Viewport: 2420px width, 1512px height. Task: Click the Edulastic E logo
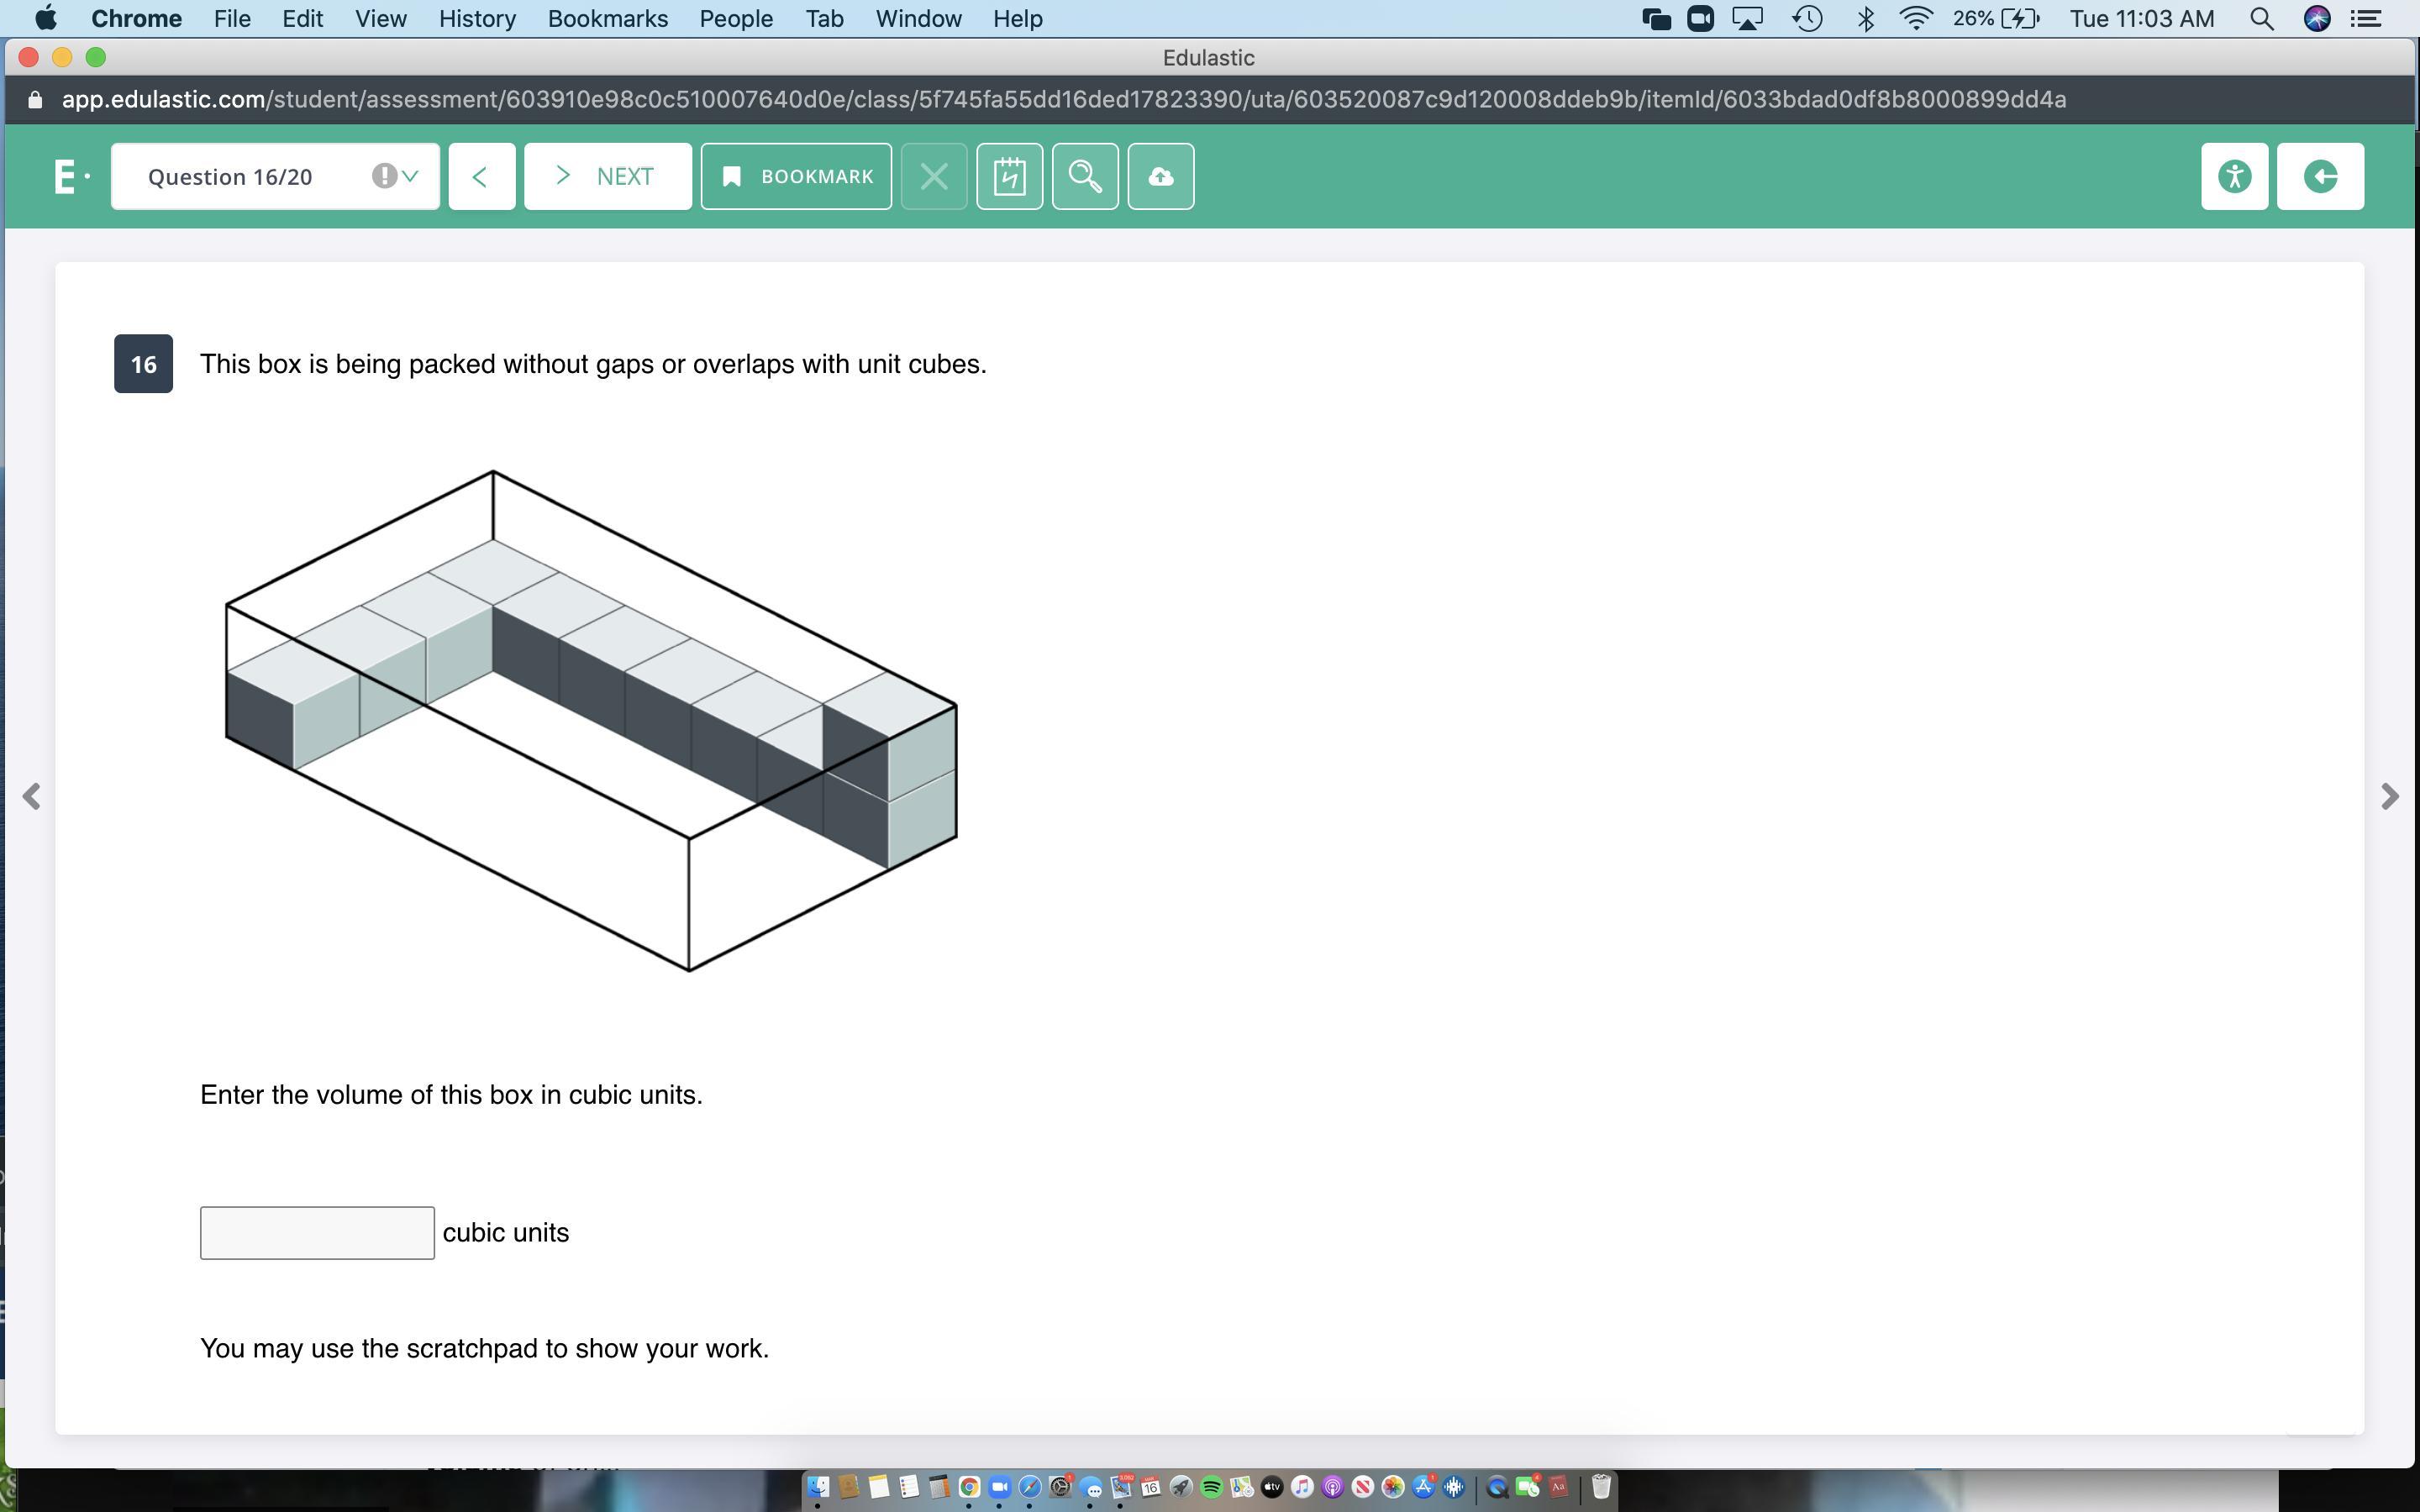(66, 176)
